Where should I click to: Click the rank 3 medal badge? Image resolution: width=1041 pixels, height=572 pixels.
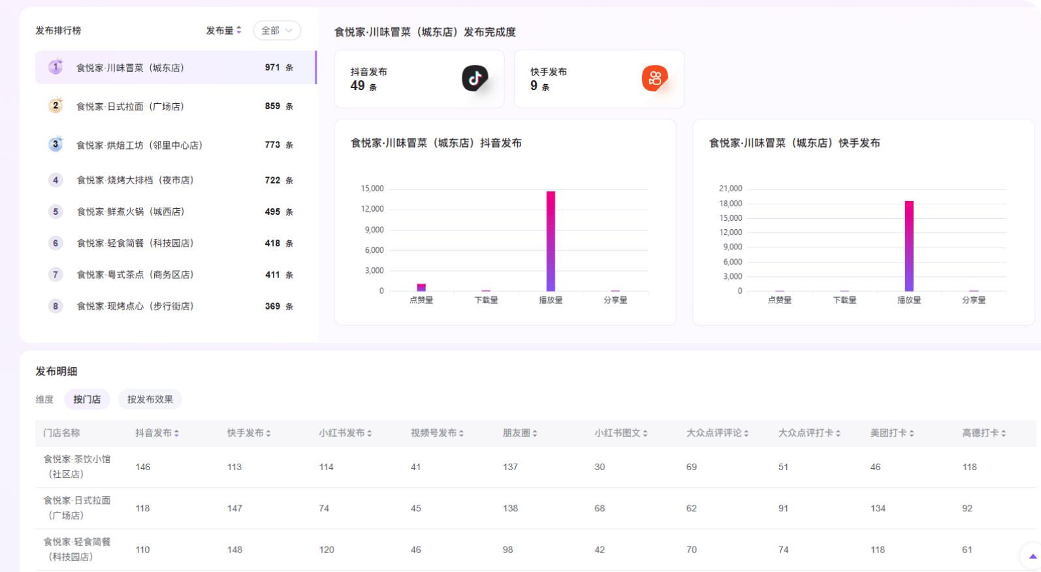[x=56, y=144]
